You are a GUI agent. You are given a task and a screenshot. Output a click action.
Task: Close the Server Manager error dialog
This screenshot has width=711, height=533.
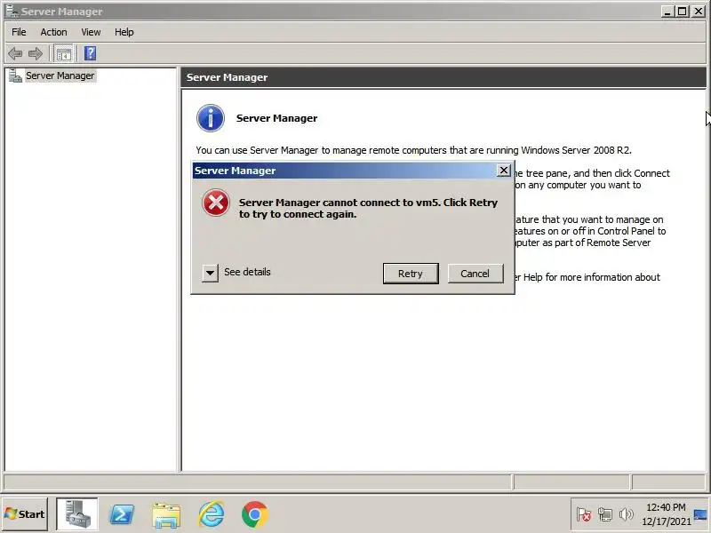tap(504, 171)
